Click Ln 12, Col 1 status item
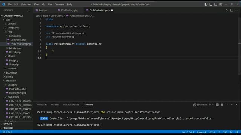This screenshot has height=135, width=241. 188,132
